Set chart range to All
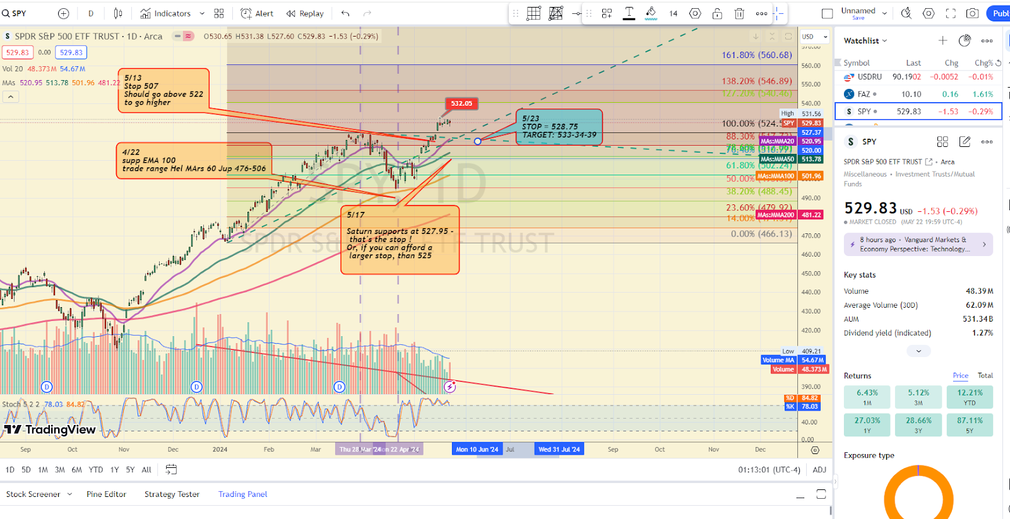The width and height of the screenshot is (1010, 519). [x=146, y=470]
